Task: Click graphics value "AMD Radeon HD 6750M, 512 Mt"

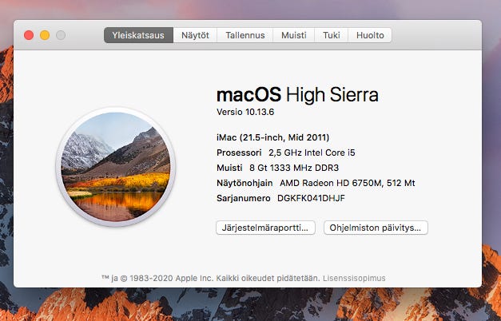Action: (348, 183)
